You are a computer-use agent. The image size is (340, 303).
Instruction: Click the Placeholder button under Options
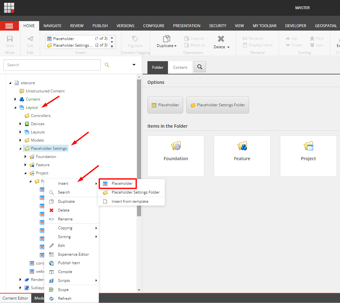click(x=165, y=105)
